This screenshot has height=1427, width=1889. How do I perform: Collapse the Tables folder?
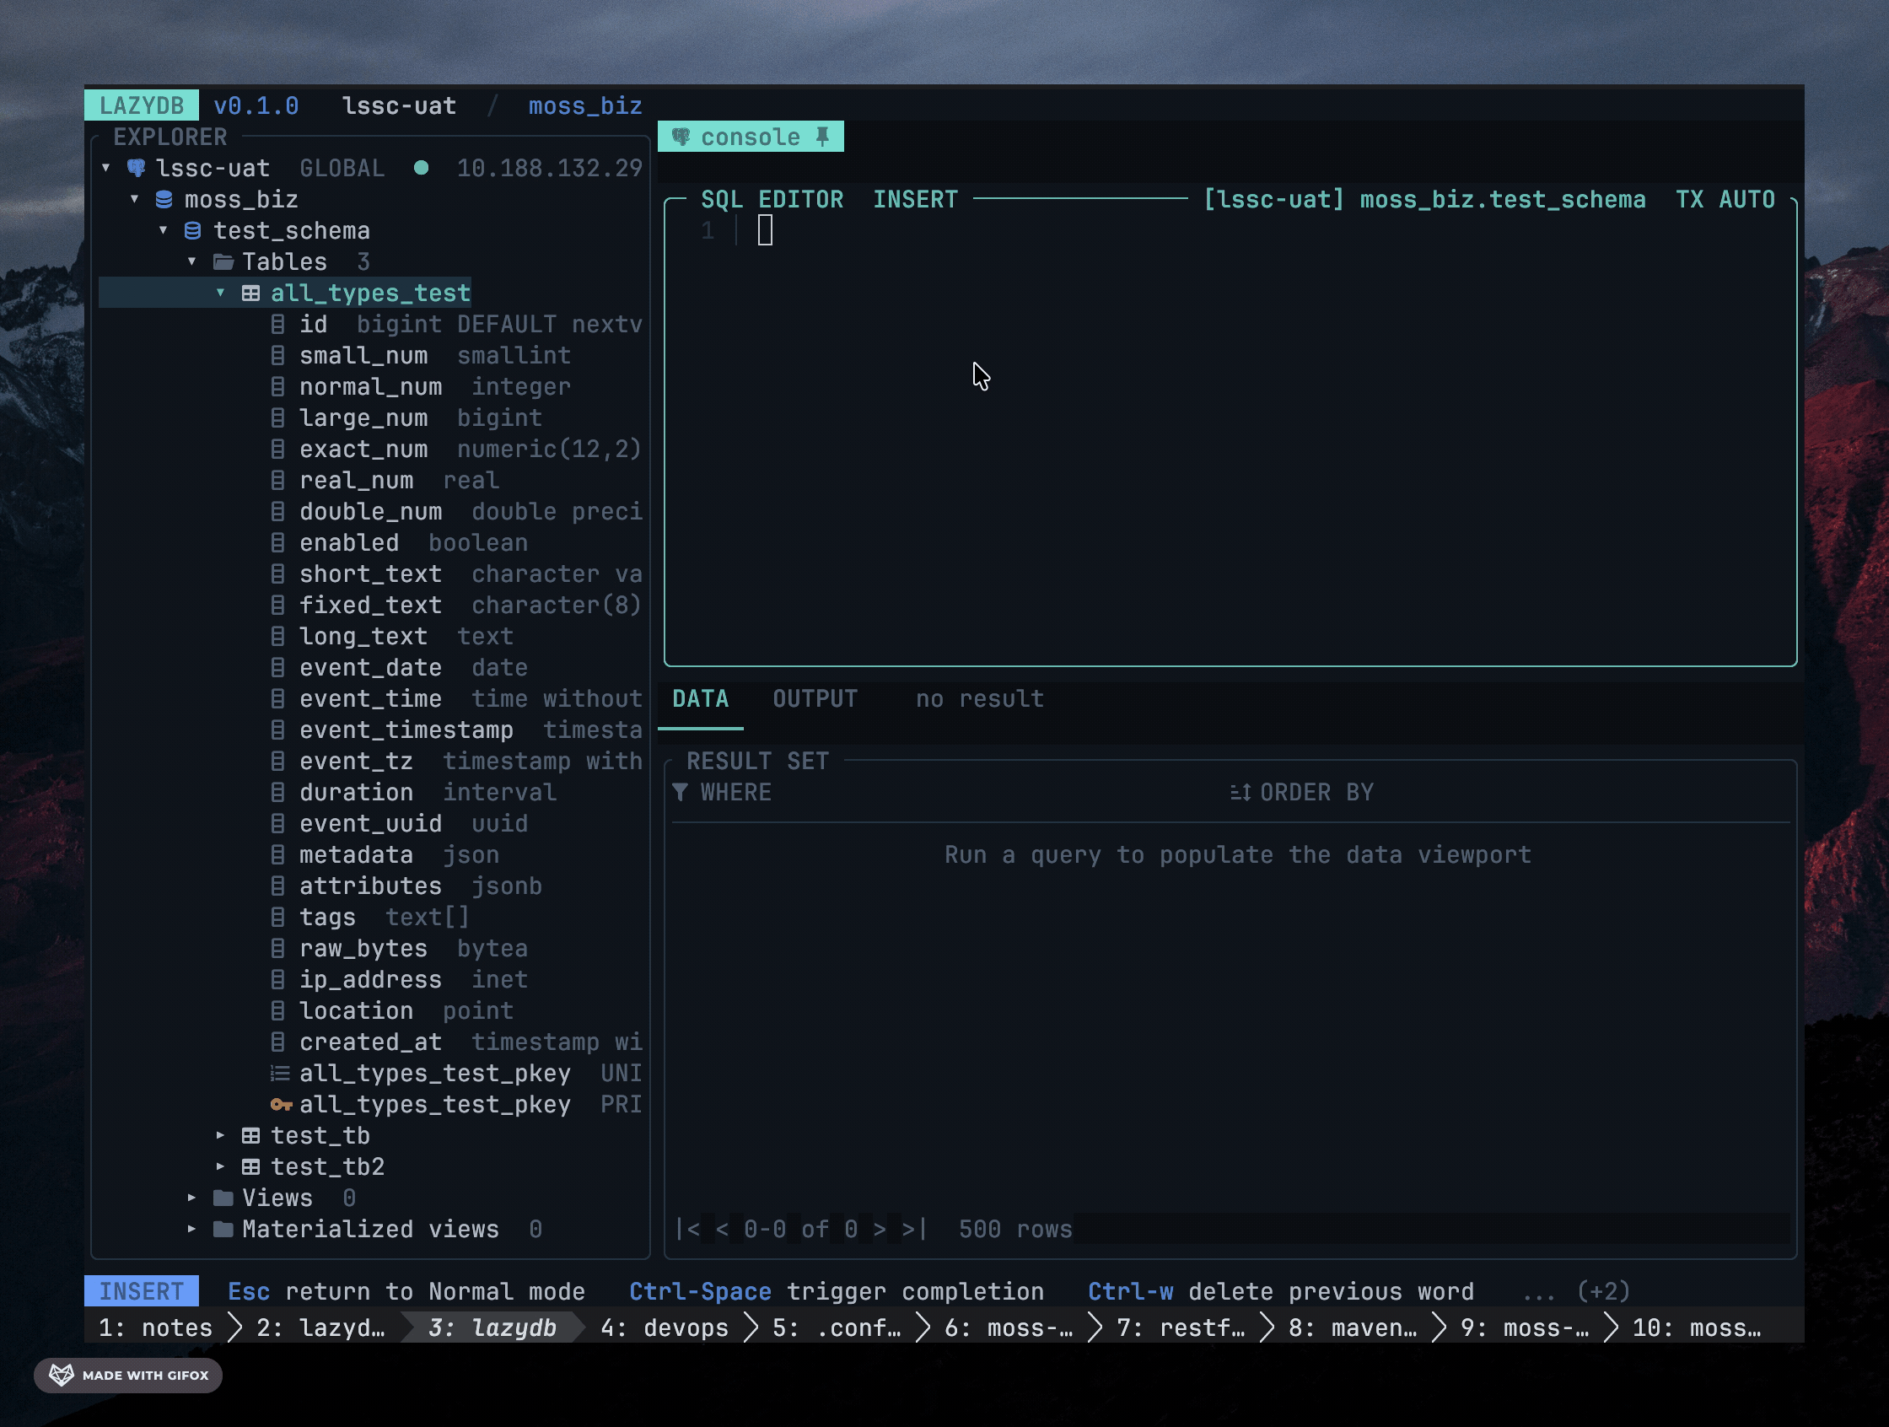[x=192, y=261]
